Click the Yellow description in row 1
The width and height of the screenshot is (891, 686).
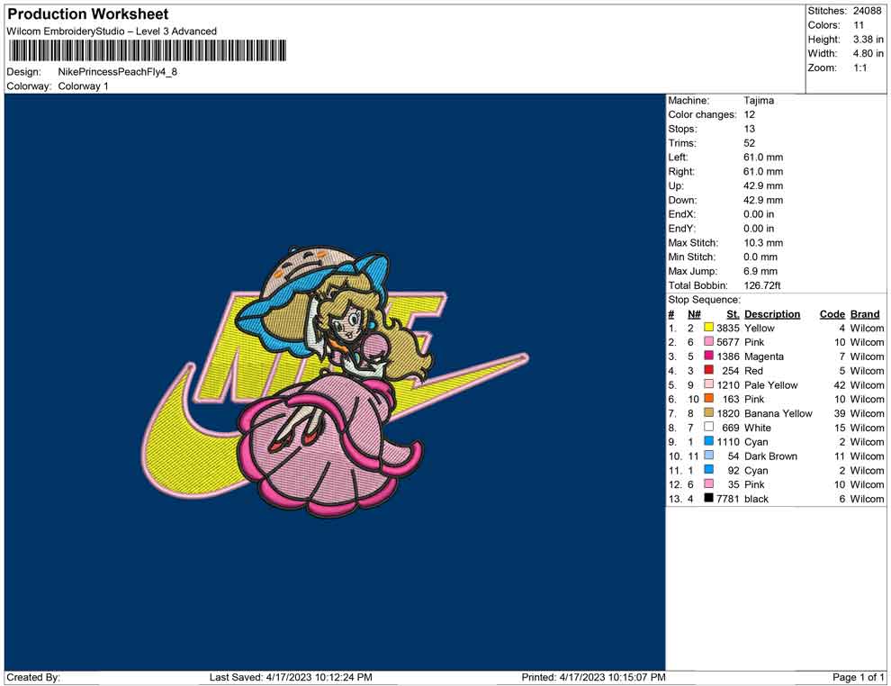coord(760,328)
